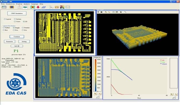Screen dimensions: 180x105
Task: Open the Language menu
Action: [35, 4]
